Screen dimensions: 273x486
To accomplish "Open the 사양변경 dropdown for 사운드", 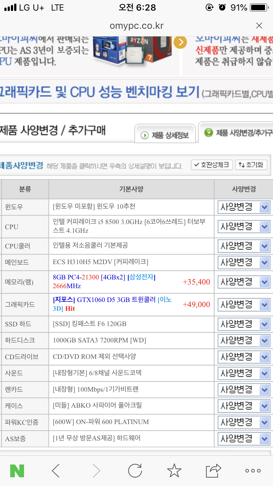I will pos(244,373).
